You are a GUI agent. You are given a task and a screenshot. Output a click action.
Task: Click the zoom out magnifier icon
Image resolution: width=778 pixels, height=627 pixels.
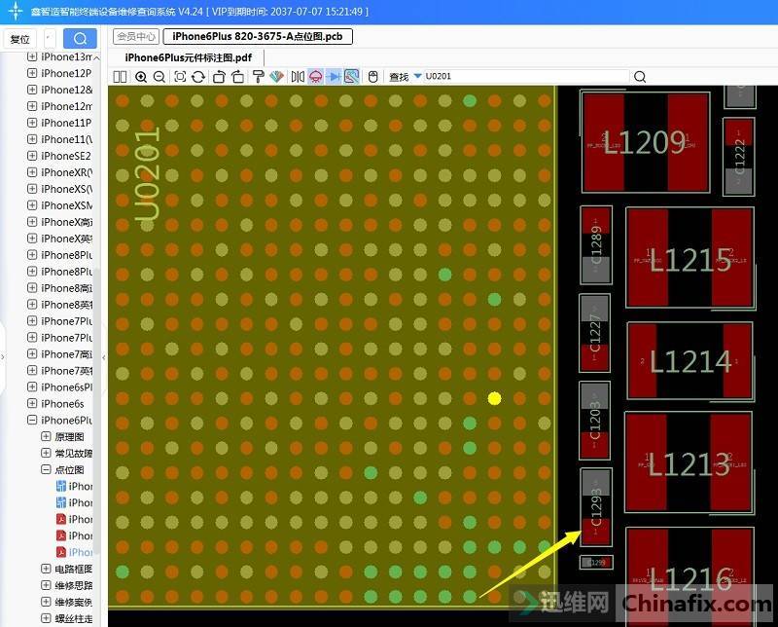(158, 77)
